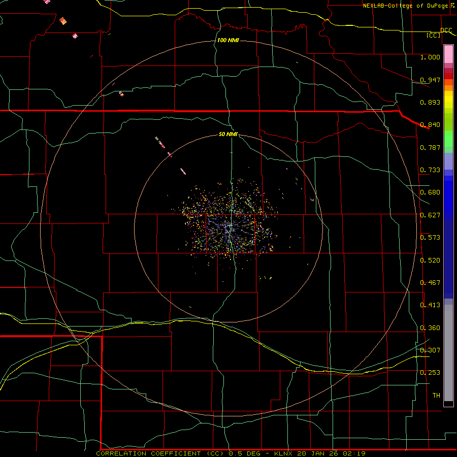Click the 0.787 scale value
This screenshot has width=457, height=457.
[x=430, y=147]
